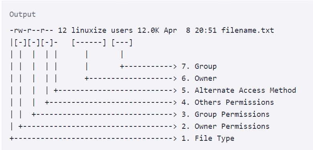Click the 'users' group name
Viewport: 313px width, 150px height.
(122, 30)
